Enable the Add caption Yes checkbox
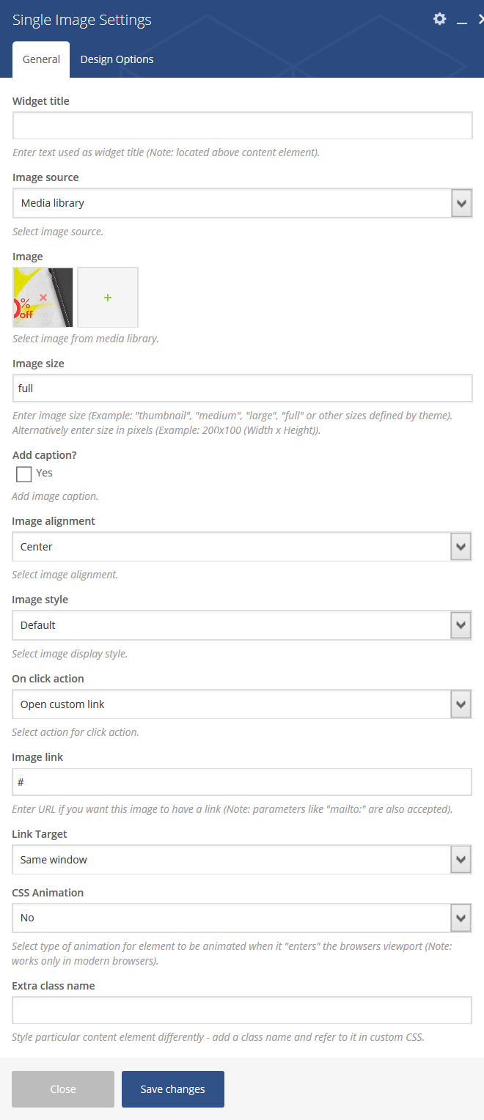This screenshot has height=1120, width=484. tap(24, 474)
